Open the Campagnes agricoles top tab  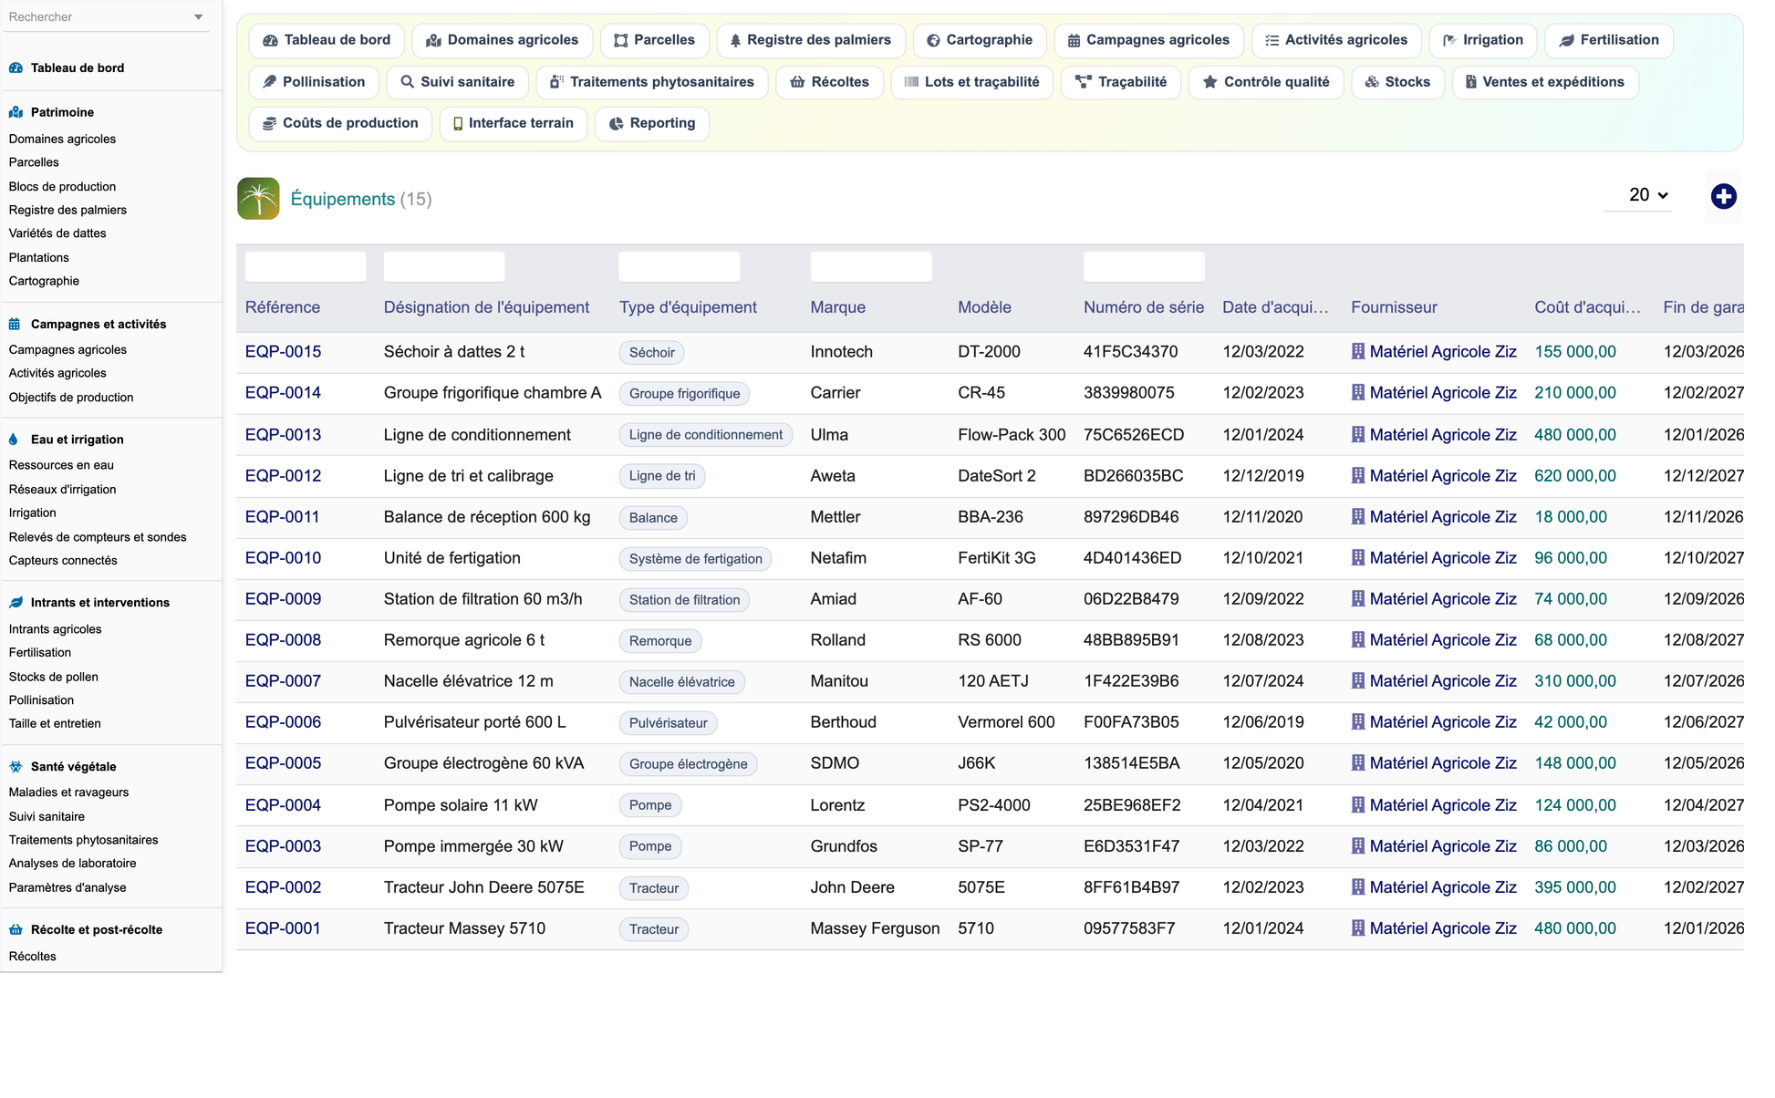click(x=1148, y=40)
